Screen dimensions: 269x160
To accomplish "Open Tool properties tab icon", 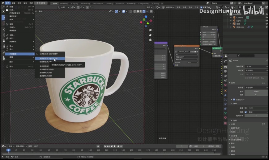I will (x=225, y=61).
